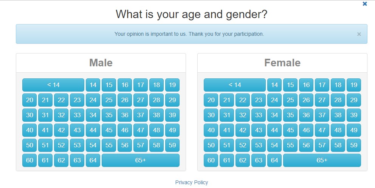Close the survey dialog with top-right X
The image size is (375, 188).
(x=365, y=4)
